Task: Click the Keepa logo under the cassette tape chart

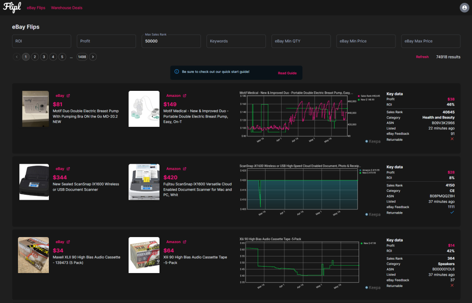Action: [x=372, y=288]
